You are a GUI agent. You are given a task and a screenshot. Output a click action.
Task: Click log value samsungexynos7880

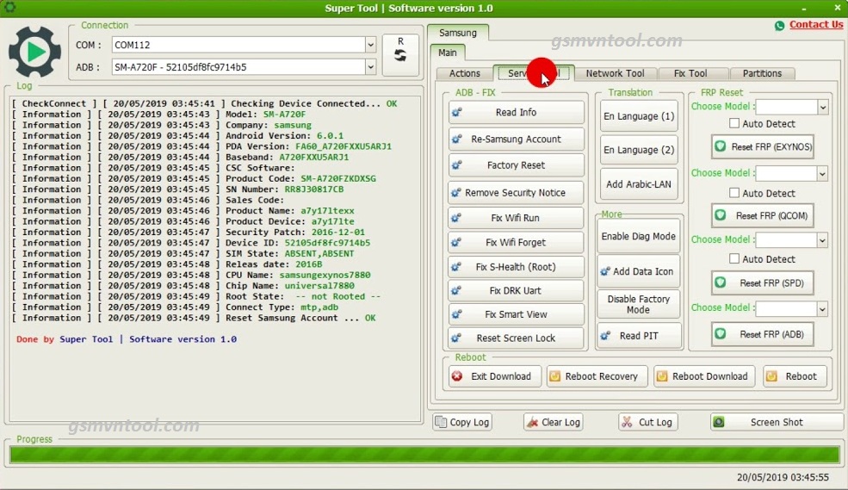325,275
